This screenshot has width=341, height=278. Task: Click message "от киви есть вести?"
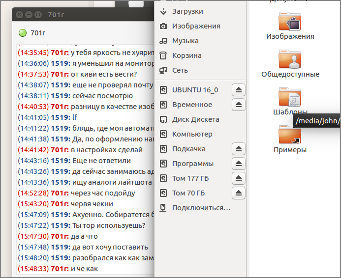[x=104, y=74]
